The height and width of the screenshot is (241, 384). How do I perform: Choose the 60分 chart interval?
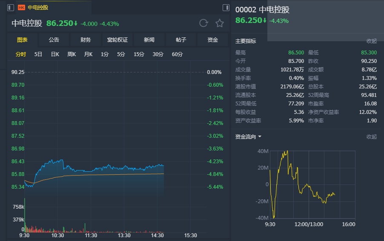coord(177,54)
